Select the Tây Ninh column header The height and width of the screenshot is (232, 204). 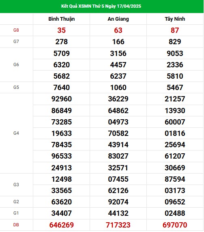tap(175, 19)
